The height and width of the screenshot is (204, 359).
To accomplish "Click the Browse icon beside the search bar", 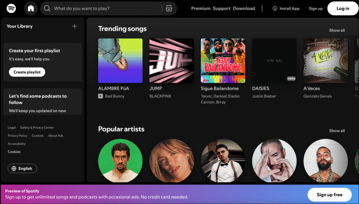I will pyautogui.click(x=169, y=8).
